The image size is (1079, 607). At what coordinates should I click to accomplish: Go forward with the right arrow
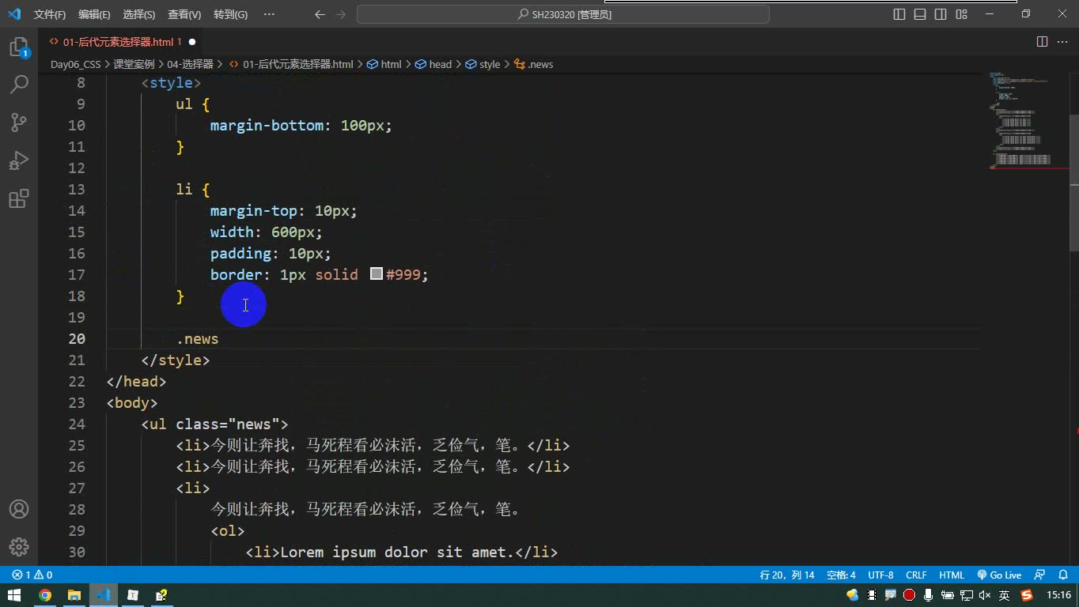340,14
